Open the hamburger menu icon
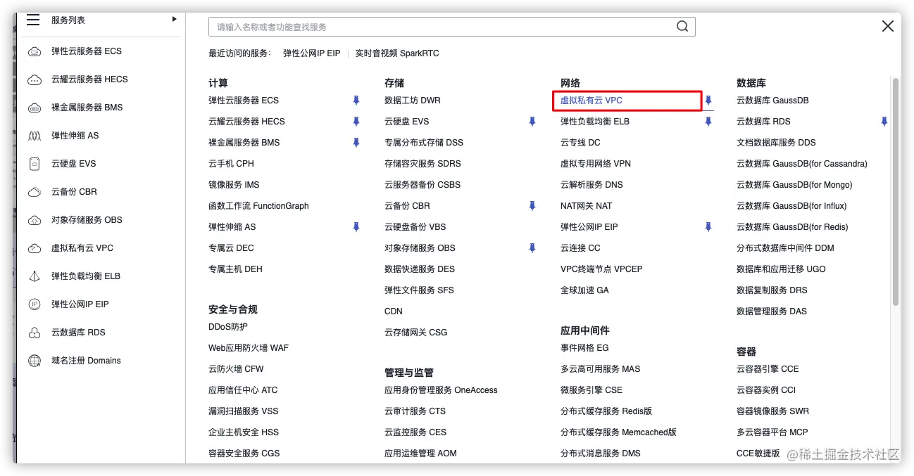 click(x=33, y=20)
